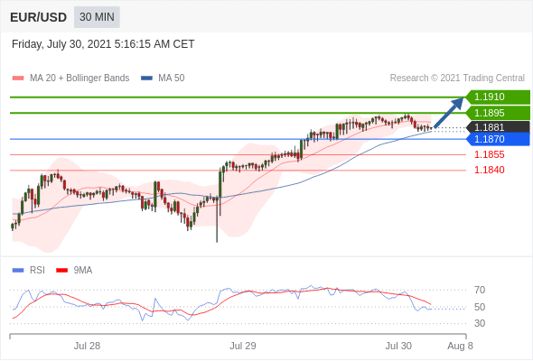Screen dimensions: 533x361
Task: Click the 1.1870 blue pivot price tag
Action: tap(498, 139)
